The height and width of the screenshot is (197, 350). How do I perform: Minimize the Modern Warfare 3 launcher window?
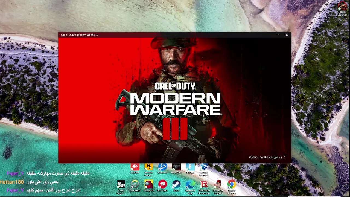[278, 35]
